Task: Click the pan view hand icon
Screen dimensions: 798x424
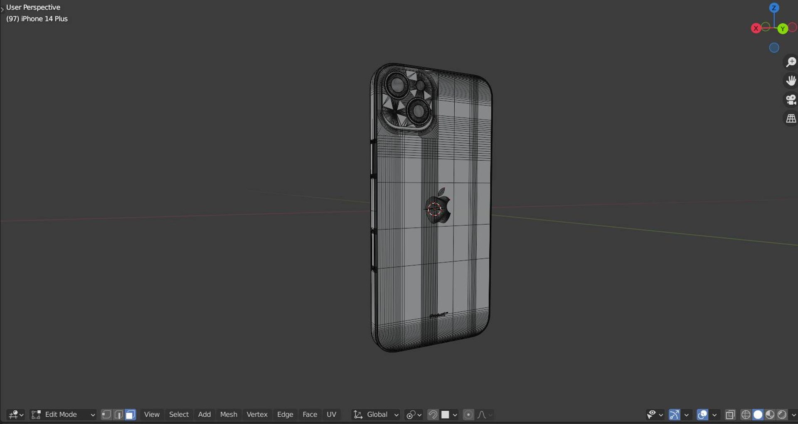Action: coord(791,81)
